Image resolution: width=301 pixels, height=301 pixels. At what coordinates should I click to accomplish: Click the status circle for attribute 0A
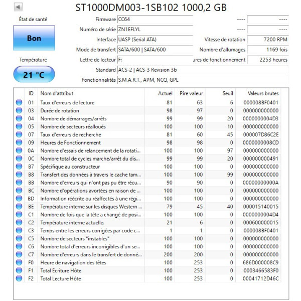(x=19, y=150)
